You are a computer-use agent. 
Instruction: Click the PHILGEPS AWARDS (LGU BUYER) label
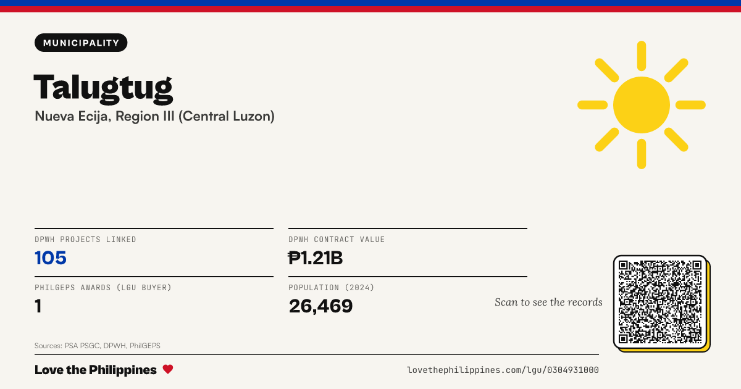pos(103,288)
